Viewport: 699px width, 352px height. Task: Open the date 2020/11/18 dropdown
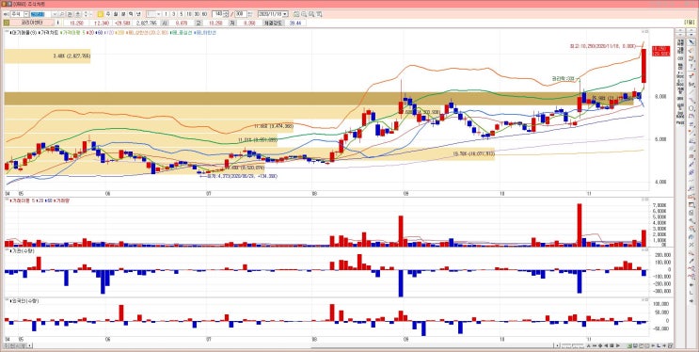(285, 14)
